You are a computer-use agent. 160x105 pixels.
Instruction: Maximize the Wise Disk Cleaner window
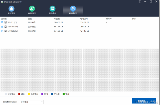point(151,2)
